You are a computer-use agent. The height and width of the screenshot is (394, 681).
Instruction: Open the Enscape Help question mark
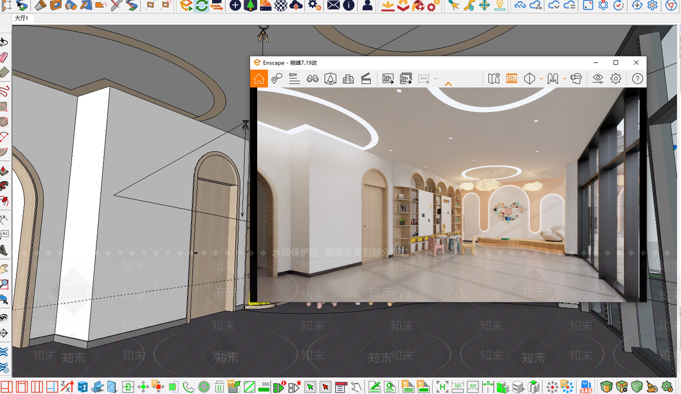[x=637, y=79]
